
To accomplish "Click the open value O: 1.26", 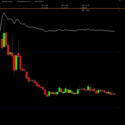I will (x=45, y=5).
